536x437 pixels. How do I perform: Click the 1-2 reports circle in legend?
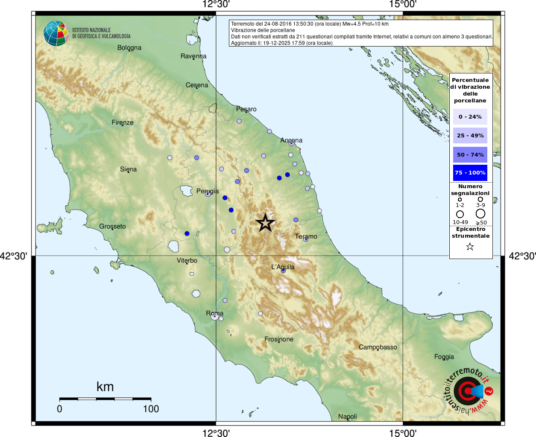460,199
